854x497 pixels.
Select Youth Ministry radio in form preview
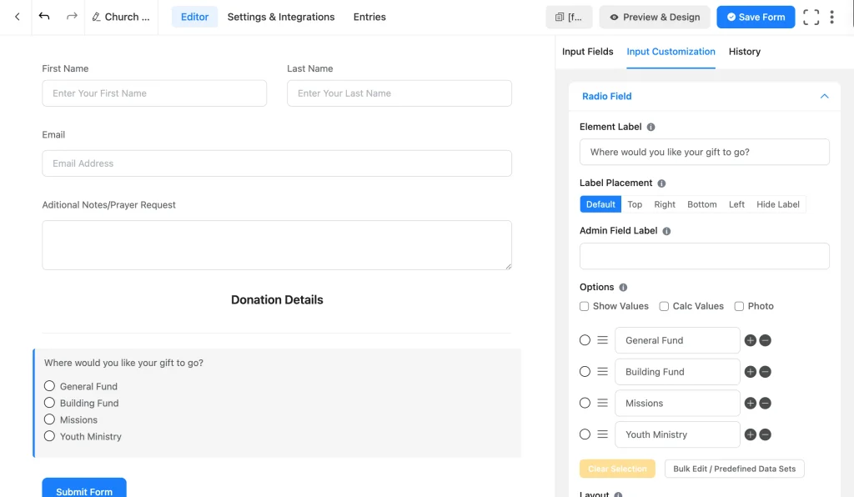point(49,436)
